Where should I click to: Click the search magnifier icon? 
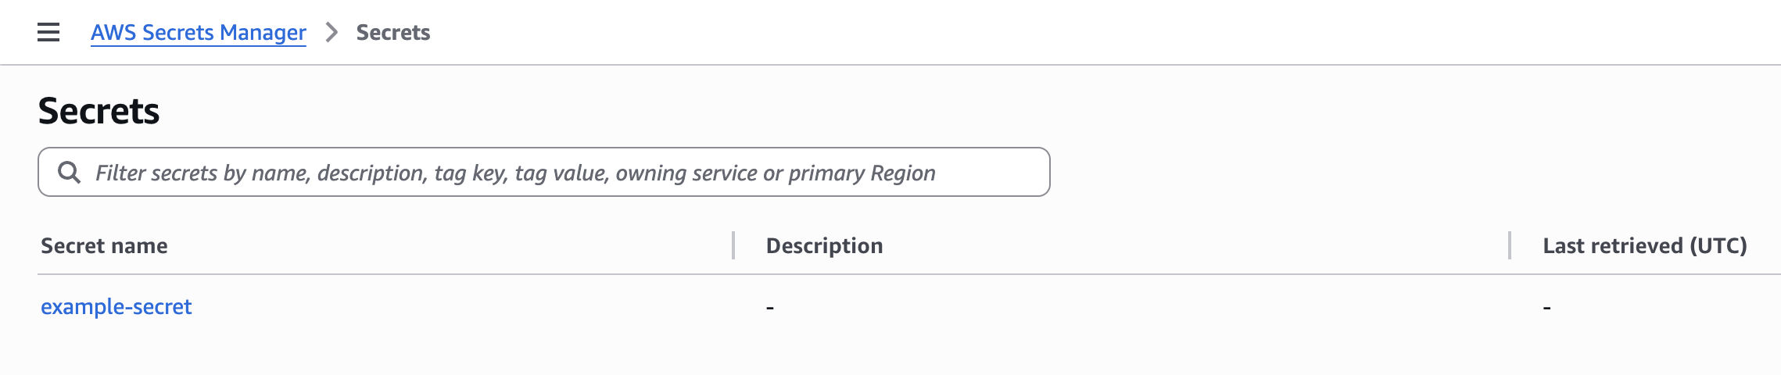[70, 173]
